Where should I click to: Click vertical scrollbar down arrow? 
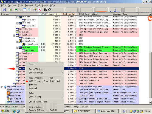coord(150,102)
